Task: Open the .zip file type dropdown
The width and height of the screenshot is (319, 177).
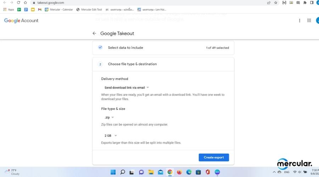Action: 109,118
